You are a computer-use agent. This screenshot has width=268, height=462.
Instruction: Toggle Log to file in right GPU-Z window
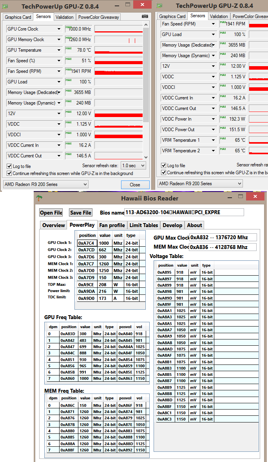164,165
